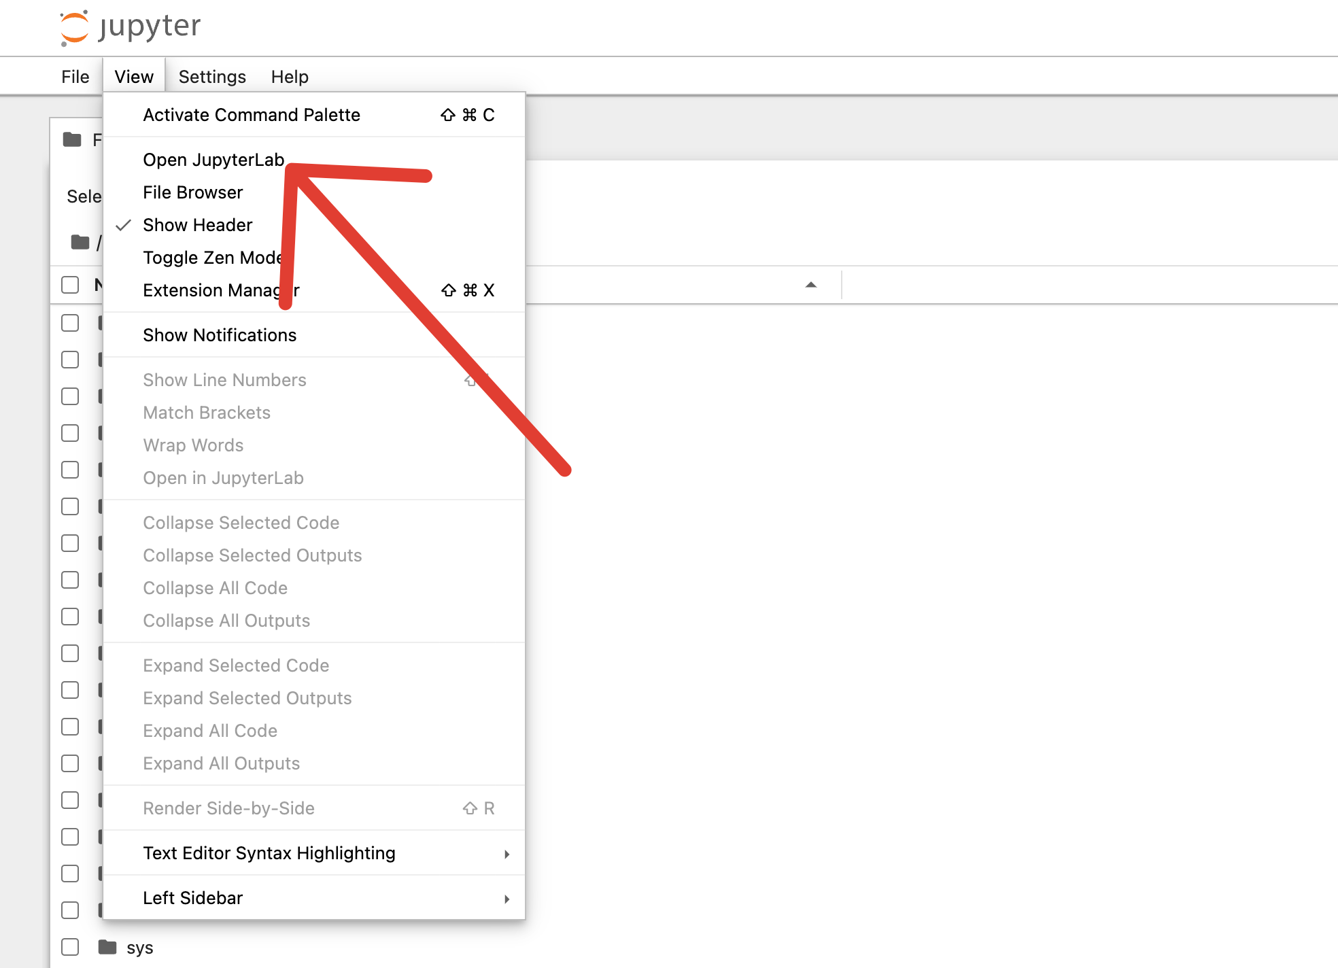The image size is (1338, 968).
Task: Open the File menu
Action: [x=75, y=77]
